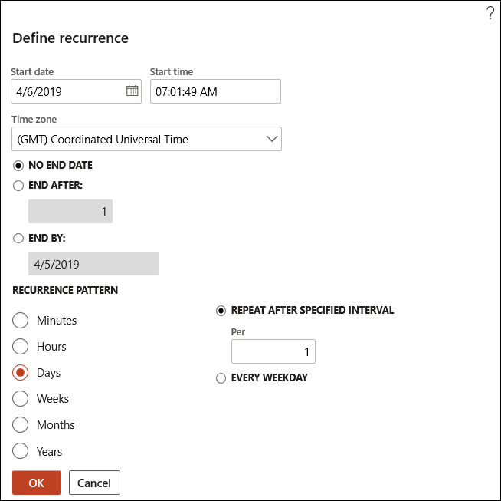This screenshot has height=501, width=501.
Task: Select the END BY option
Action: pyautogui.click(x=18, y=238)
